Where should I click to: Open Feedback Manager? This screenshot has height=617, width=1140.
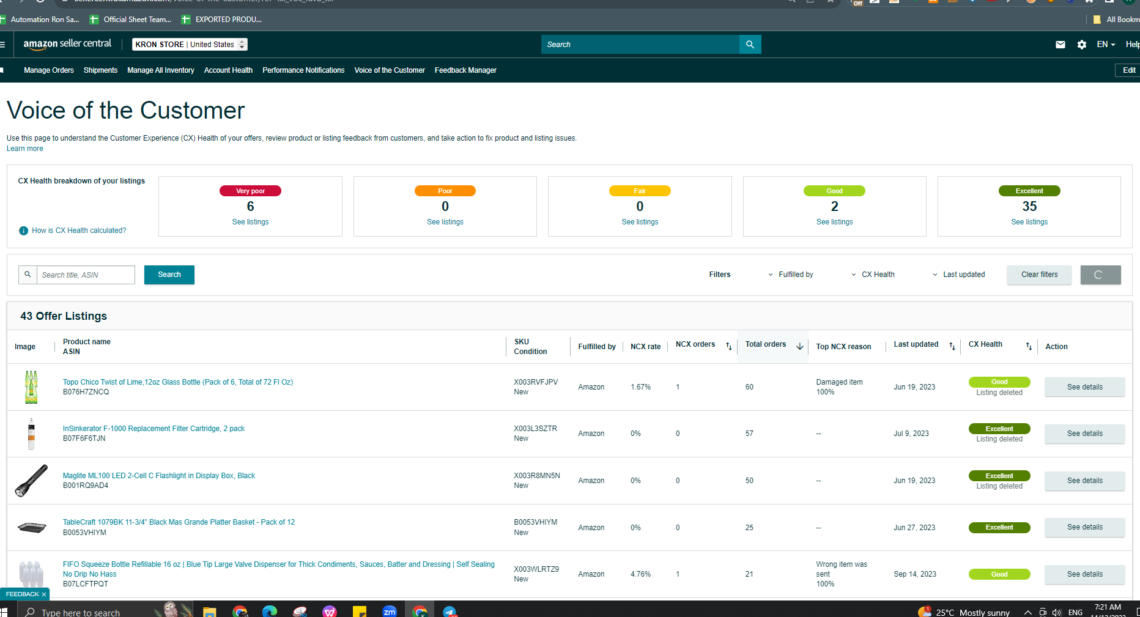pos(465,70)
